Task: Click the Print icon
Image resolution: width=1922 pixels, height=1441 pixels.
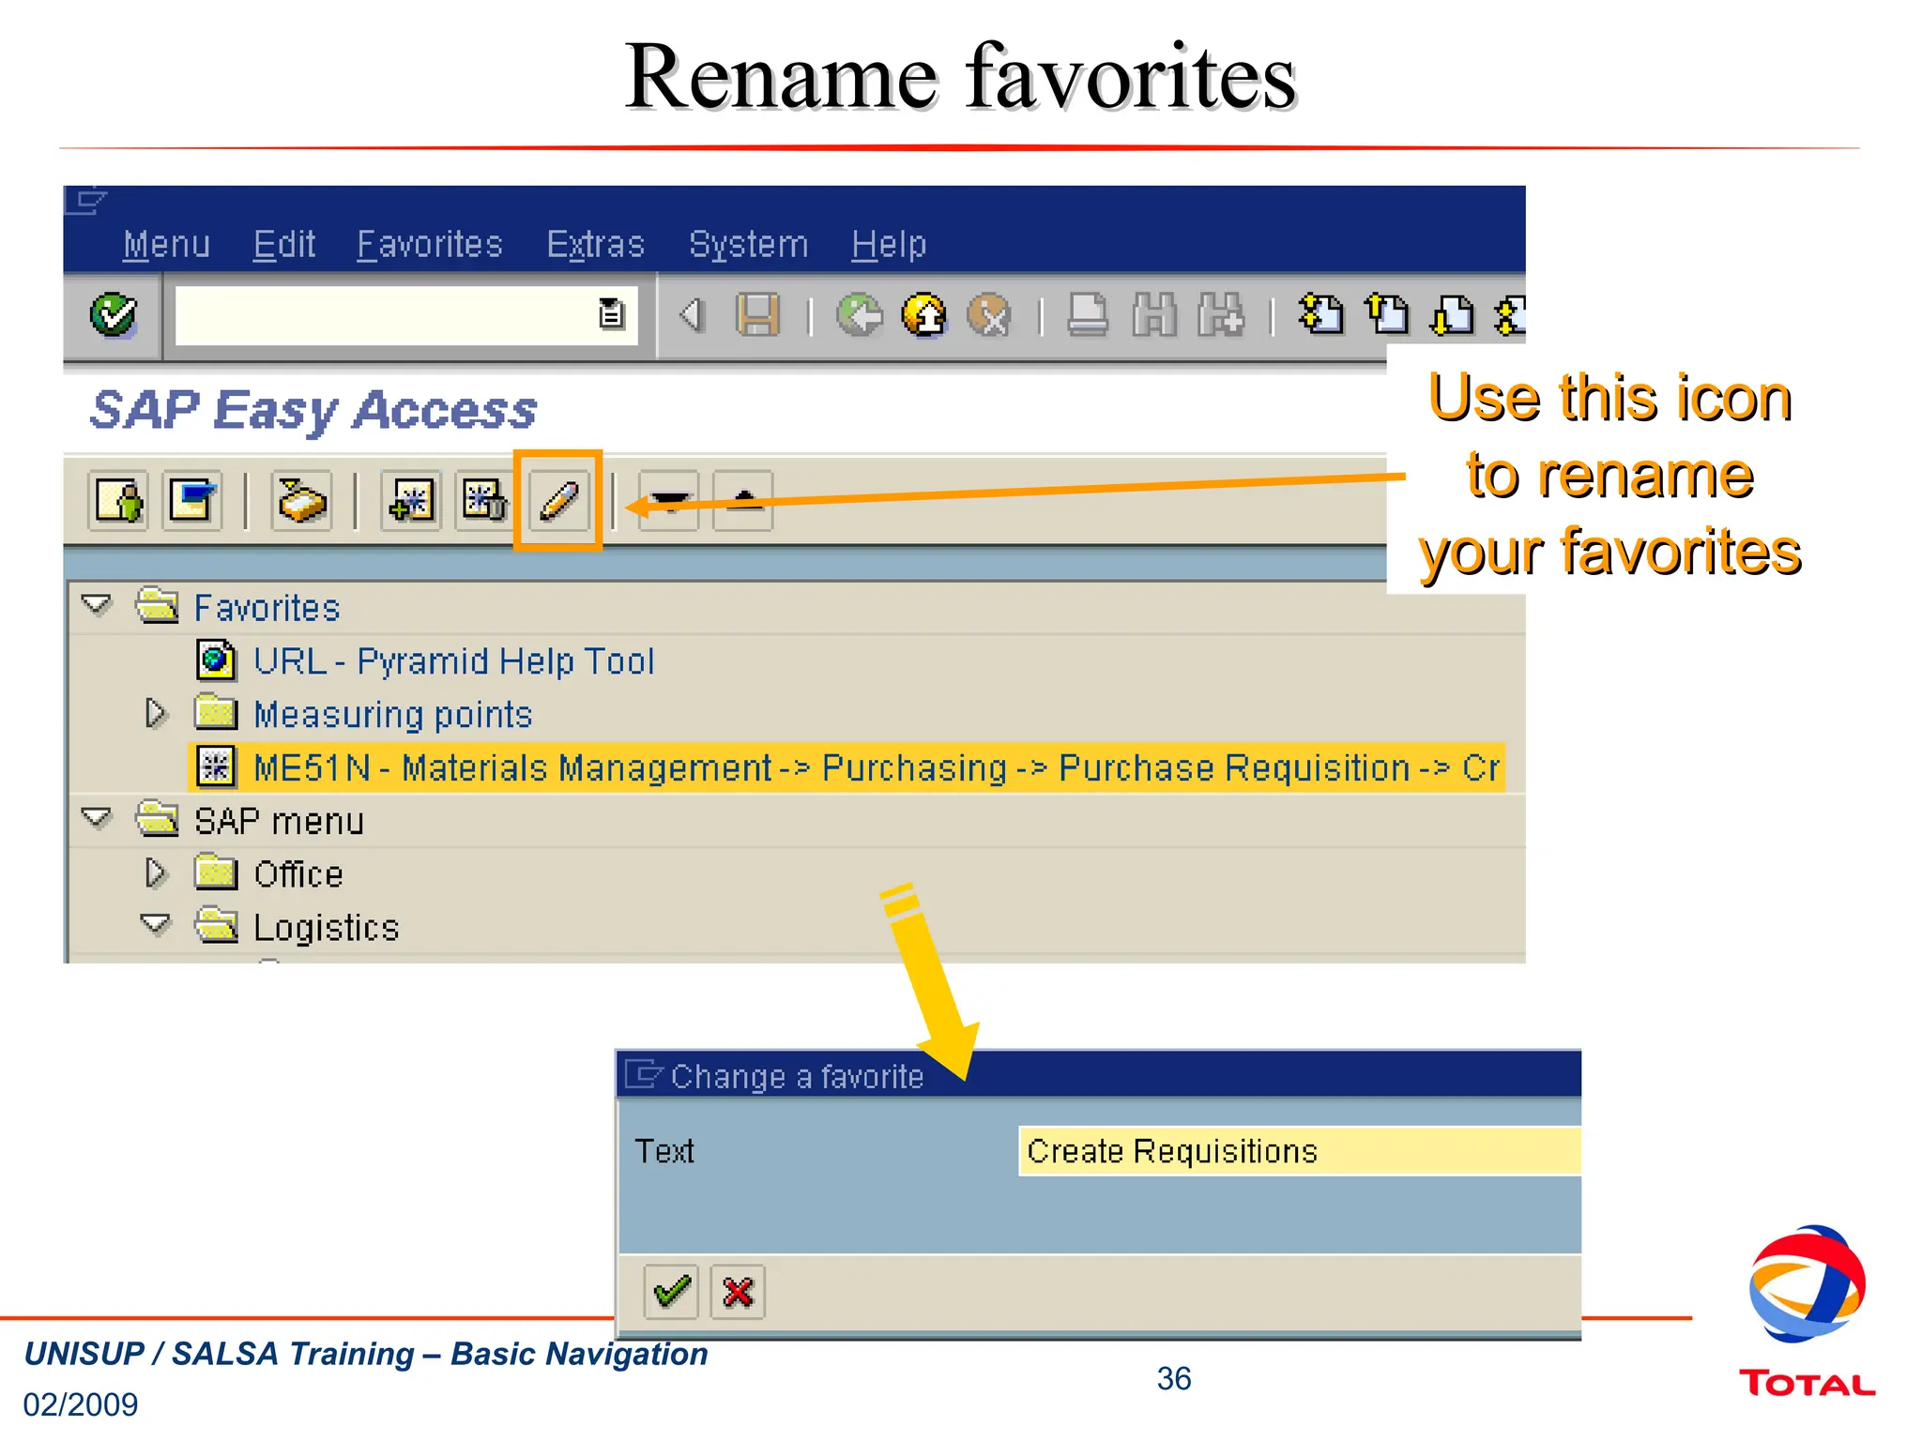Action: pyautogui.click(x=1089, y=314)
